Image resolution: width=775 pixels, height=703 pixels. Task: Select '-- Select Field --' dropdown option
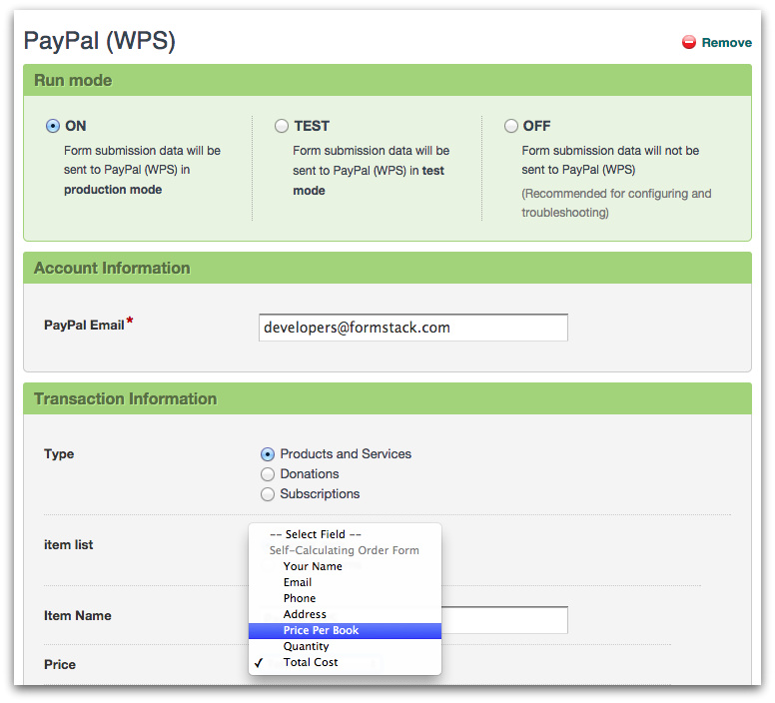point(316,534)
